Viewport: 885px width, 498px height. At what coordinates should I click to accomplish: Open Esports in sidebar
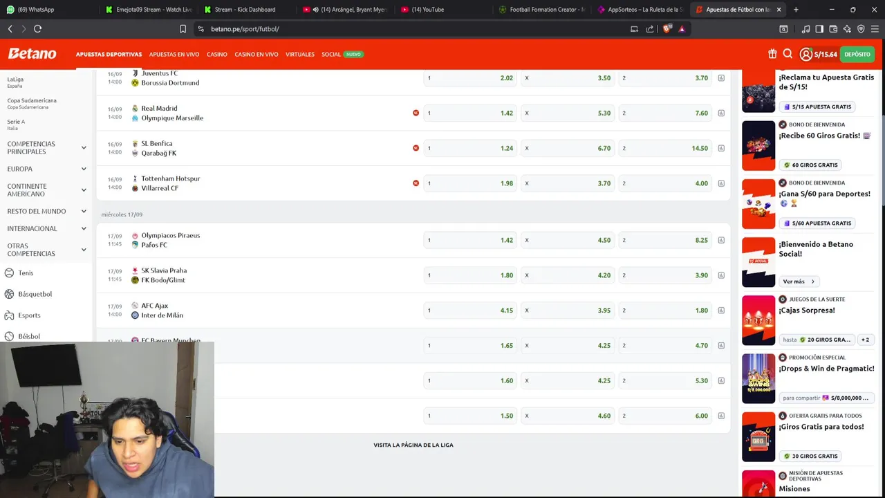click(29, 315)
